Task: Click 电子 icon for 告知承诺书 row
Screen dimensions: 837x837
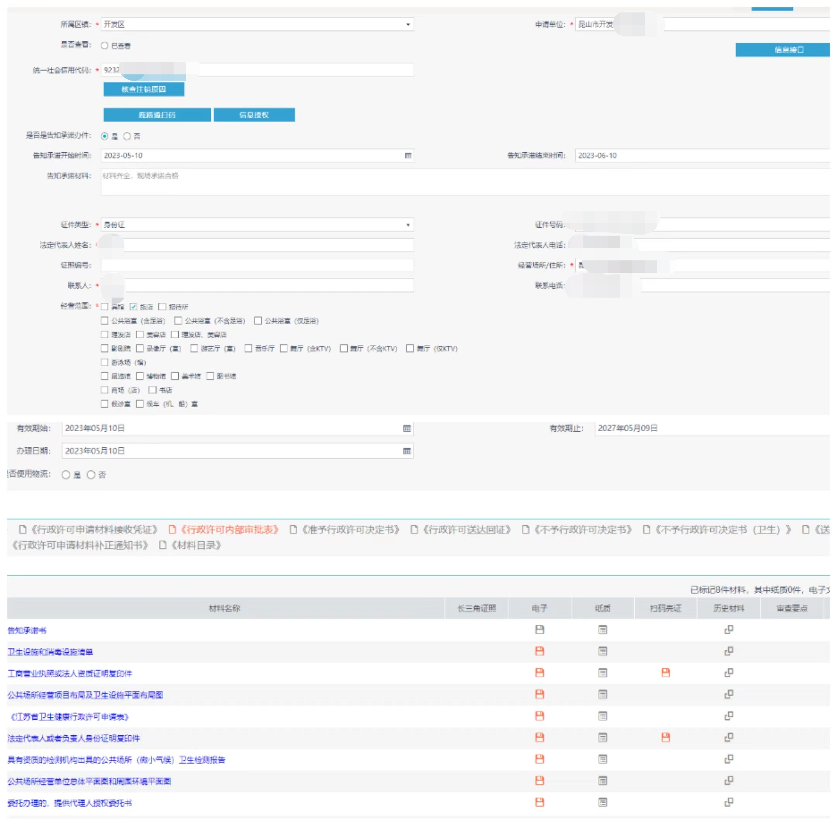Action: click(539, 629)
